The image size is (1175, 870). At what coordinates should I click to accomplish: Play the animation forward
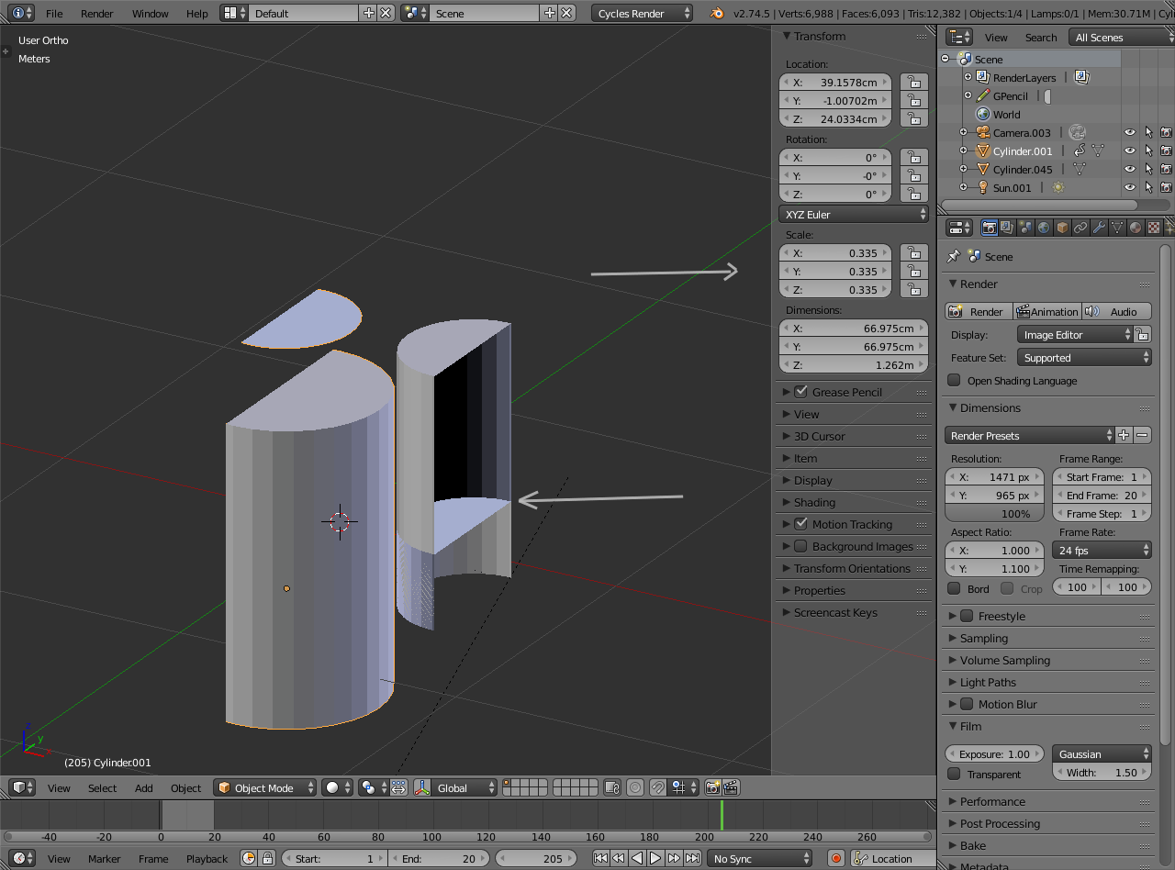655,859
